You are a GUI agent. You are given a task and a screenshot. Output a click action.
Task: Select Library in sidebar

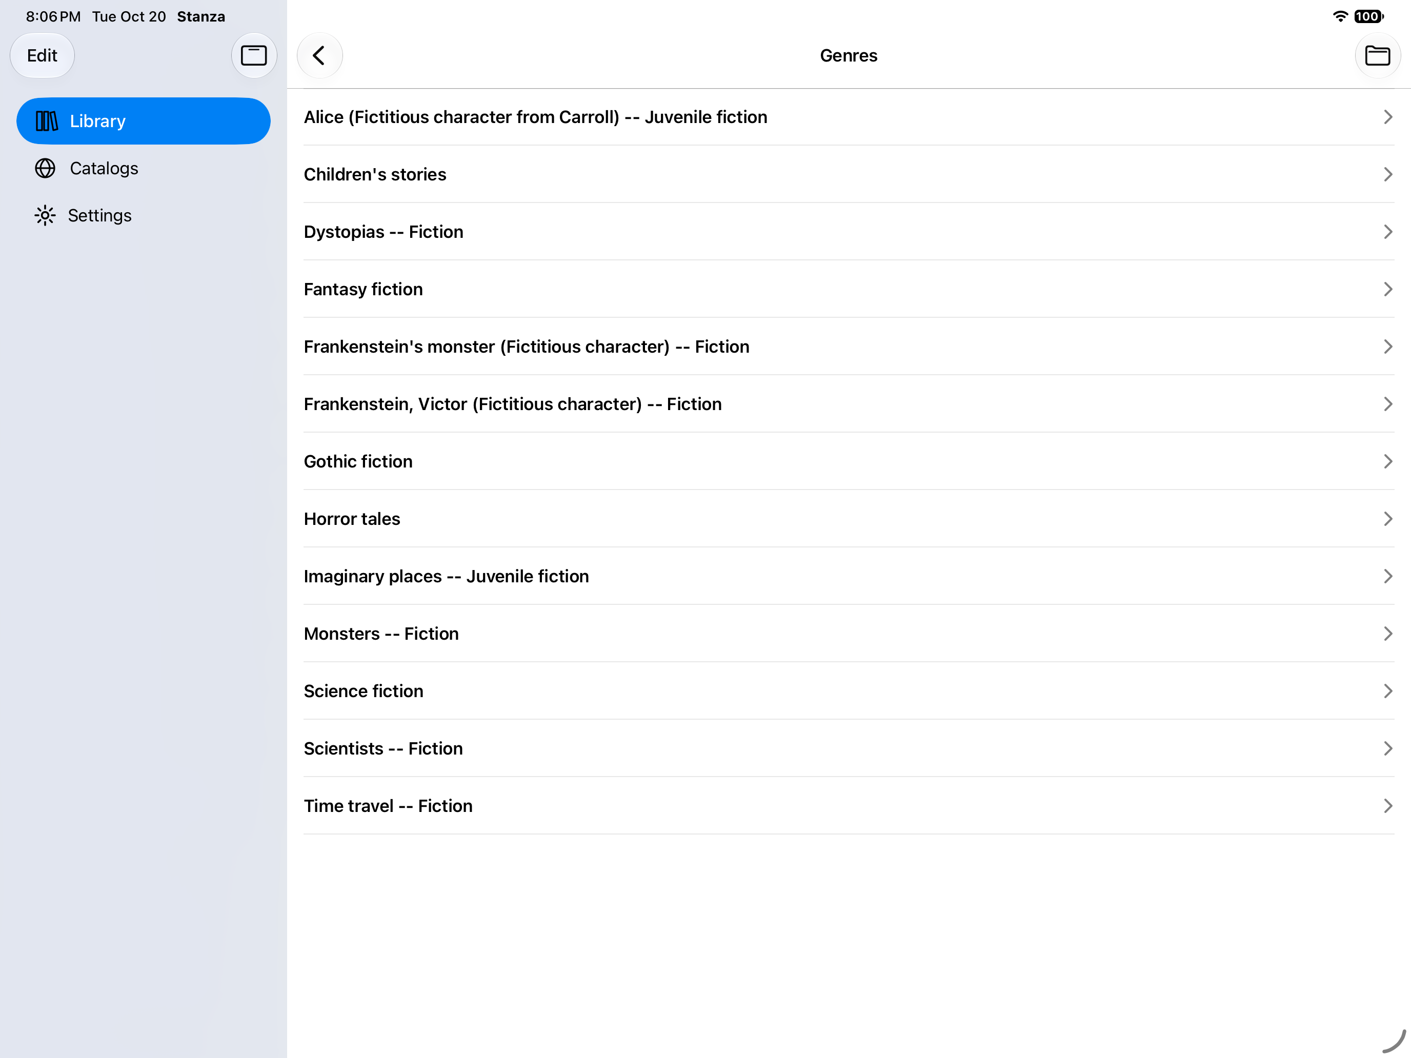(144, 121)
